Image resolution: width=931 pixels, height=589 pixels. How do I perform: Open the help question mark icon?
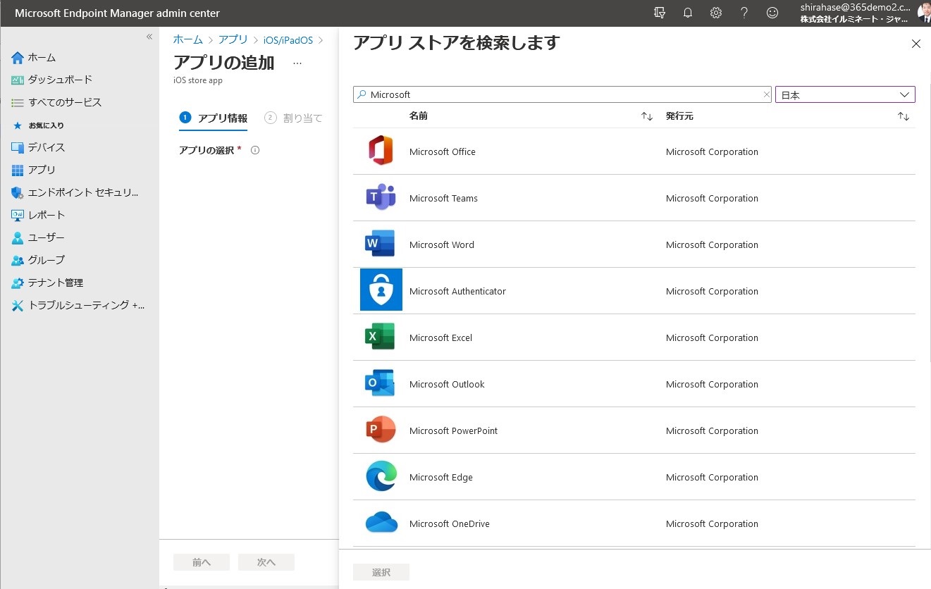point(744,13)
